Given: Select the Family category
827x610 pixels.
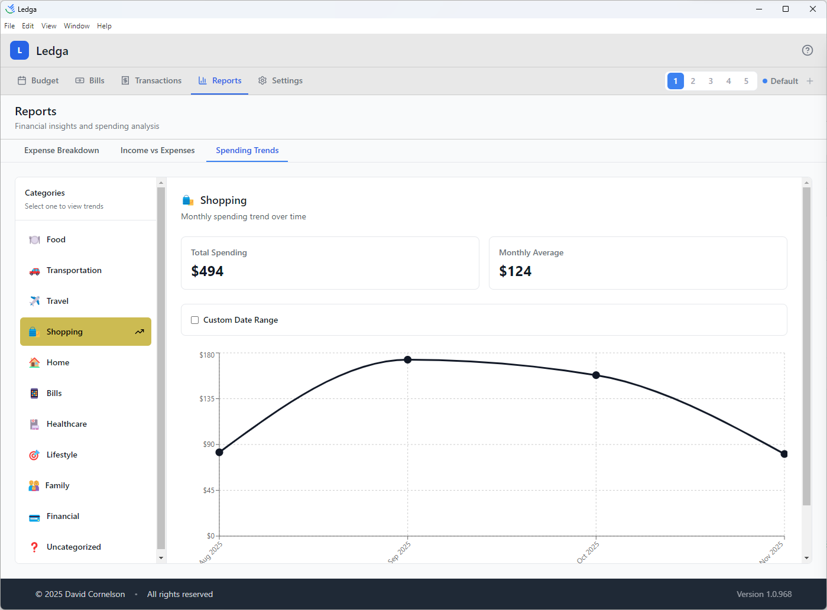Looking at the screenshot, I should tap(86, 485).
